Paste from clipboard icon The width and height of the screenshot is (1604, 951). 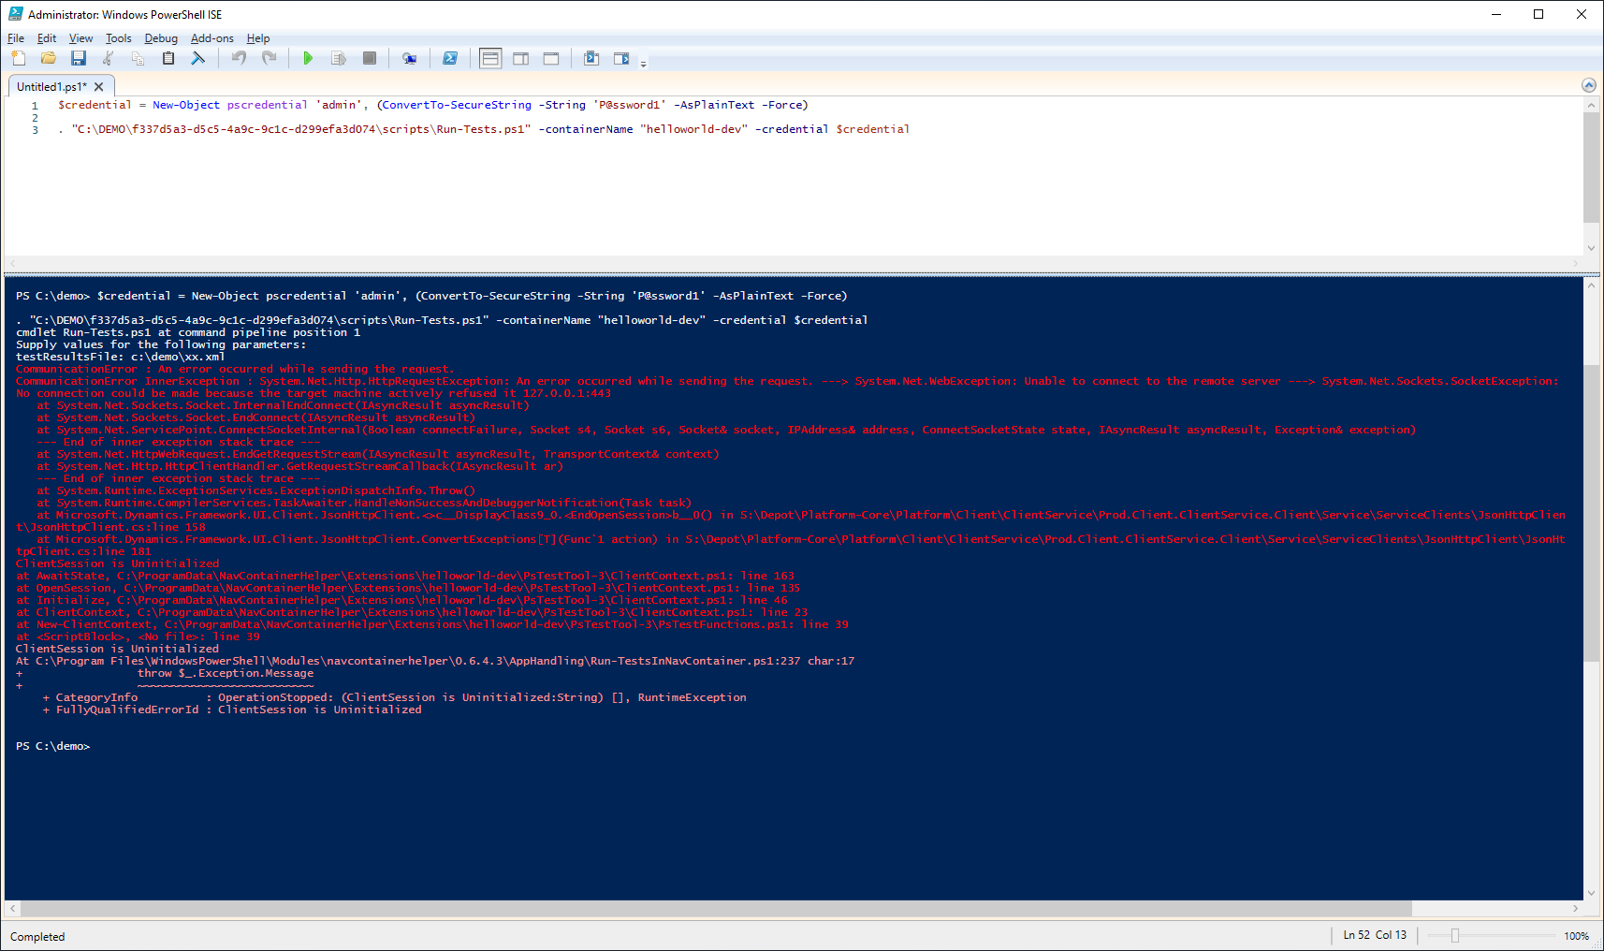pos(168,58)
